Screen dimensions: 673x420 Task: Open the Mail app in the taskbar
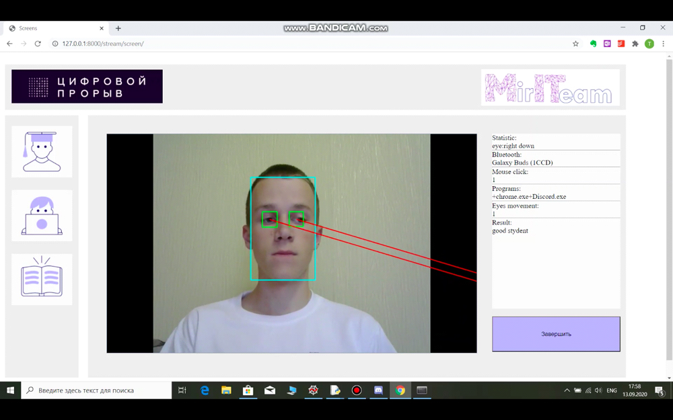pos(270,390)
